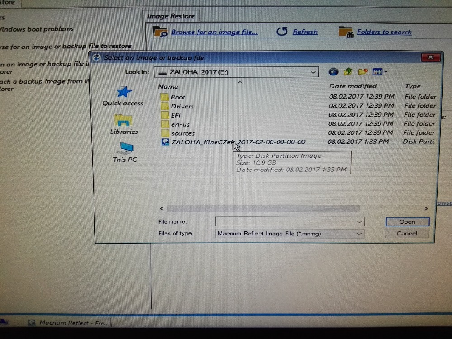Expand the Files of type dropdown
Screen dimensions: 452x339
coord(359,234)
